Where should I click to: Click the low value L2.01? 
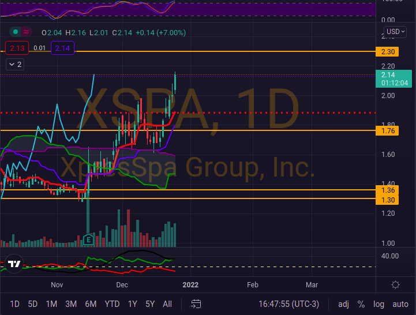pyautogui.click(x=99, y=33)
